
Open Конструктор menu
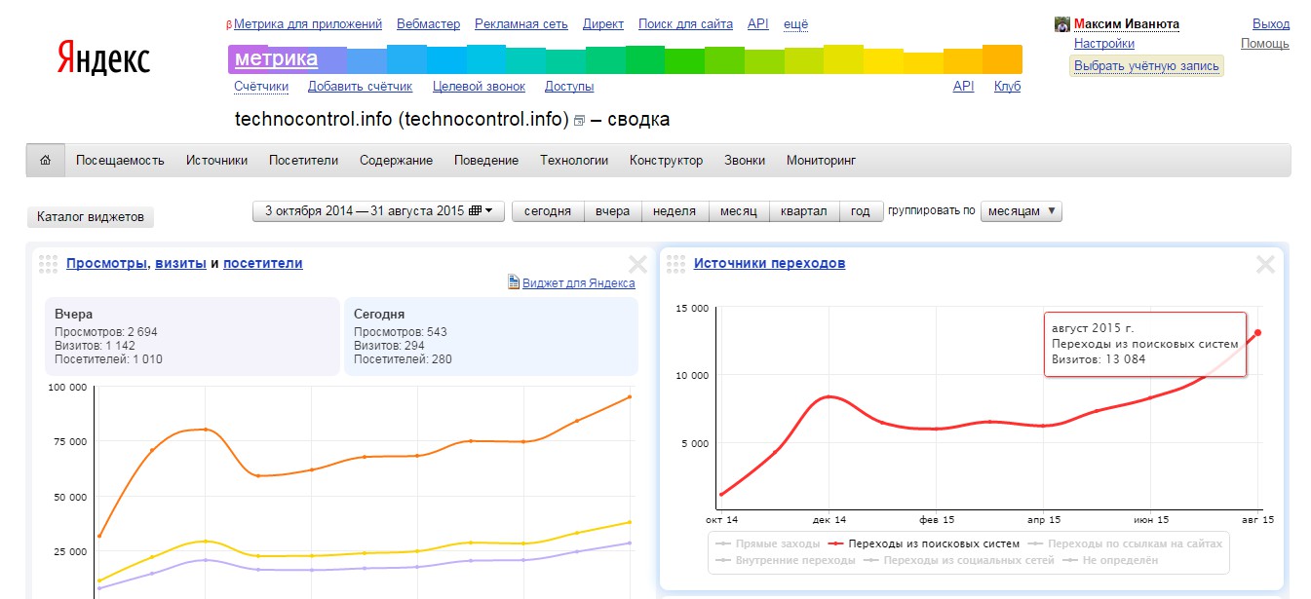click(666, 161)
